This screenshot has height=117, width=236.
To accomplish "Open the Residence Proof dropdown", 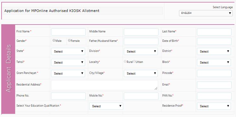I will click(214, 106).
